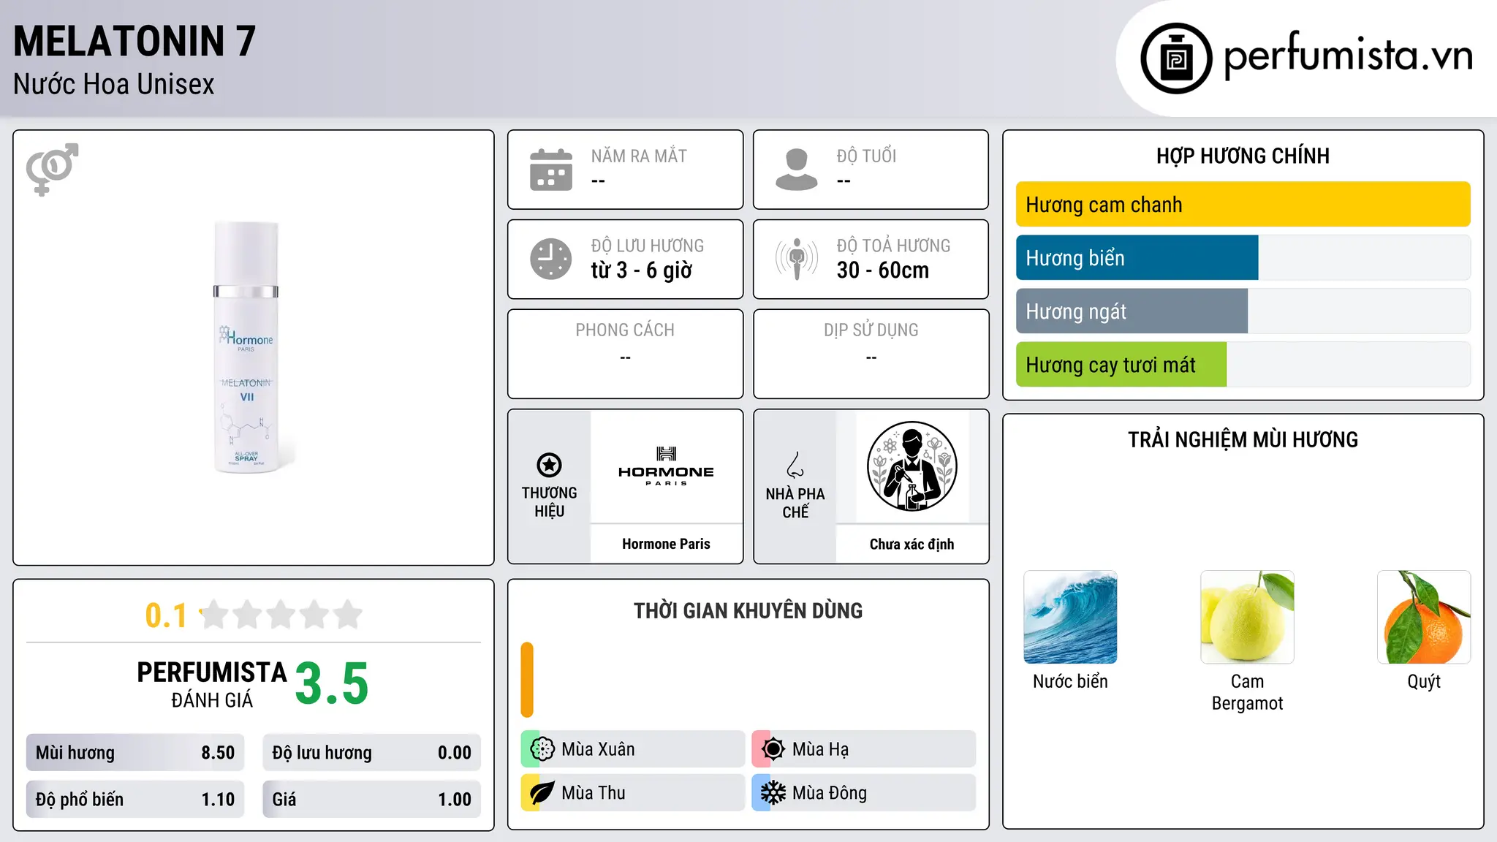
Task: Select the Mùa Thu season label
Action: (x=594, y=793)
